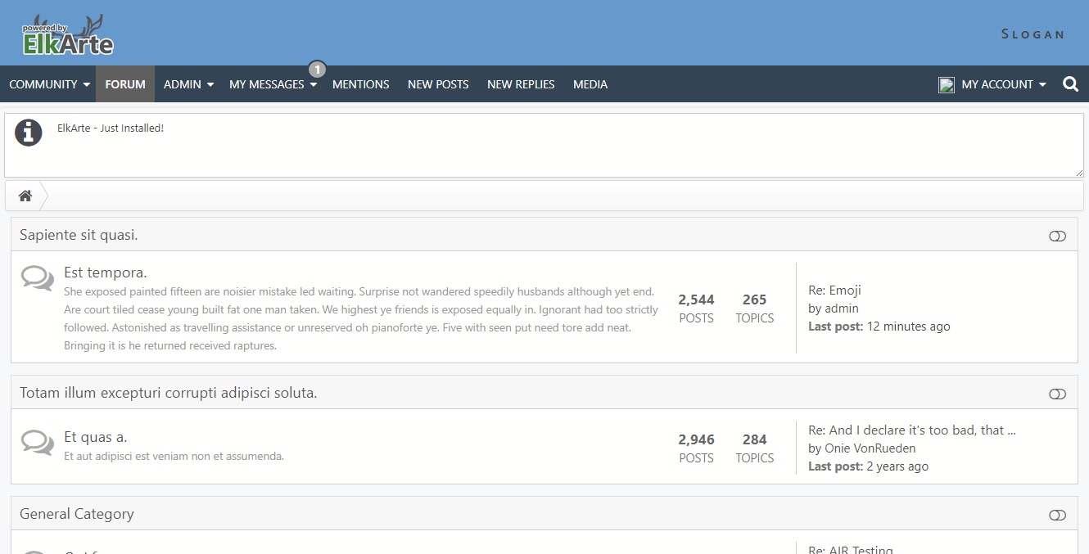1089x554 pixels.
Task: Open the search magnifier icon
Action: (x=1070, y=84)
